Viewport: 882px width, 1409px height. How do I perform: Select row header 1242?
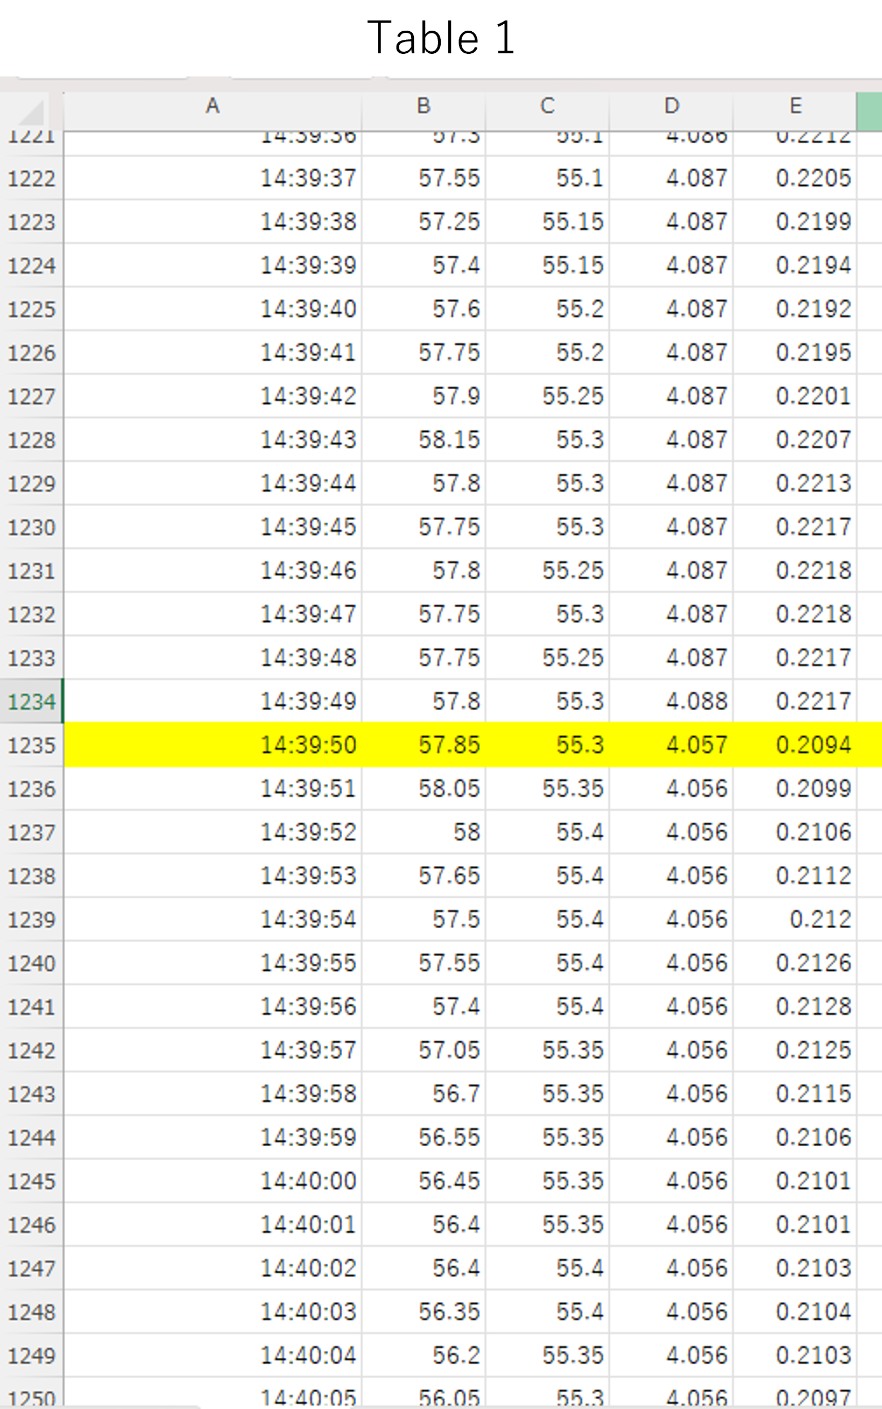click(32, 1049)
